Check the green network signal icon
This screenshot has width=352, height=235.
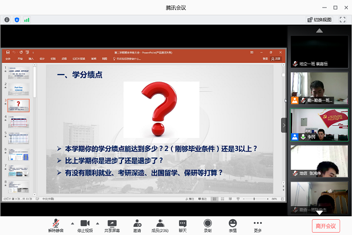click(26, 19)
